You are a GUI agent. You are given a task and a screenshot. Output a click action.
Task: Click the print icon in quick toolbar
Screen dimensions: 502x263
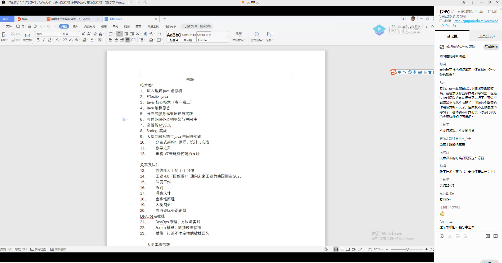pos(29,26)
